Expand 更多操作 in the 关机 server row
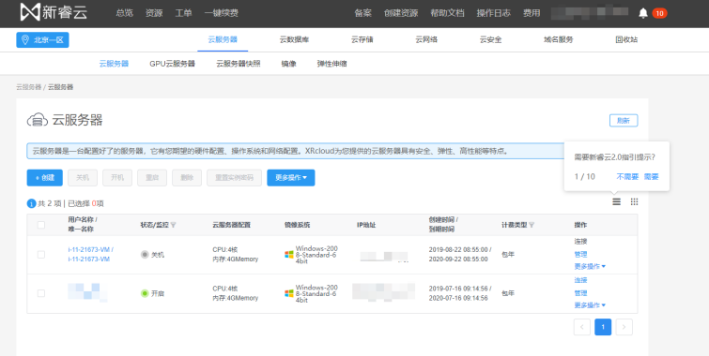The height and width of the screenshot is (356, 709). click(590, 267)
